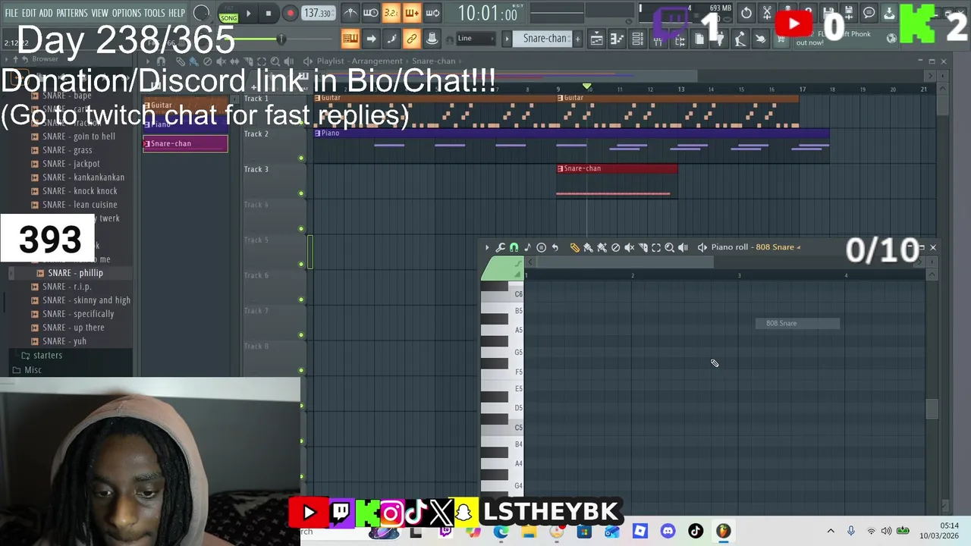Select piano roll Zoom tool
The image size is (971, 546).
pyautogui.click(x=670, y=247)
